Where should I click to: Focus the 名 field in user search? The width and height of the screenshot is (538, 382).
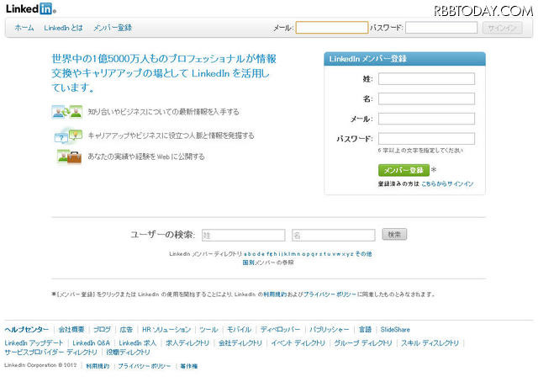click(x=333, y=235)
